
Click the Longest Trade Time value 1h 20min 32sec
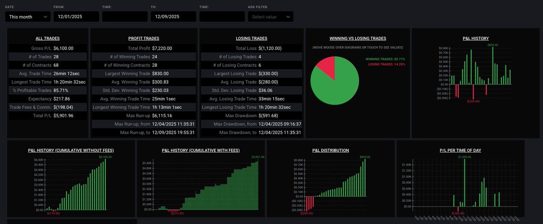[x=69, y=82]
